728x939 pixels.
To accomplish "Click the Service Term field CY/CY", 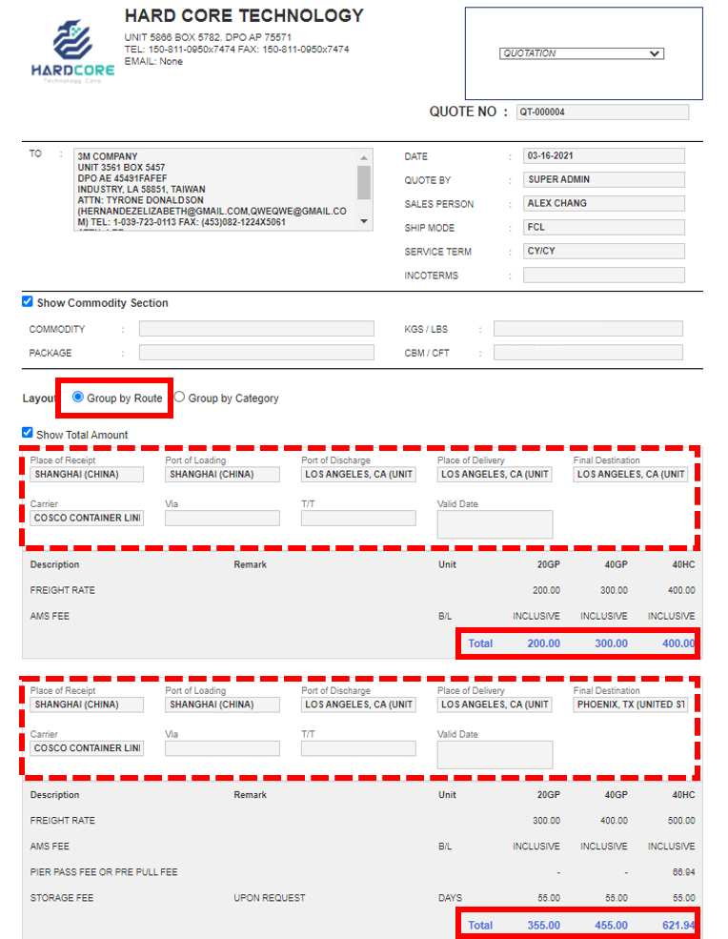I will 603,252.
